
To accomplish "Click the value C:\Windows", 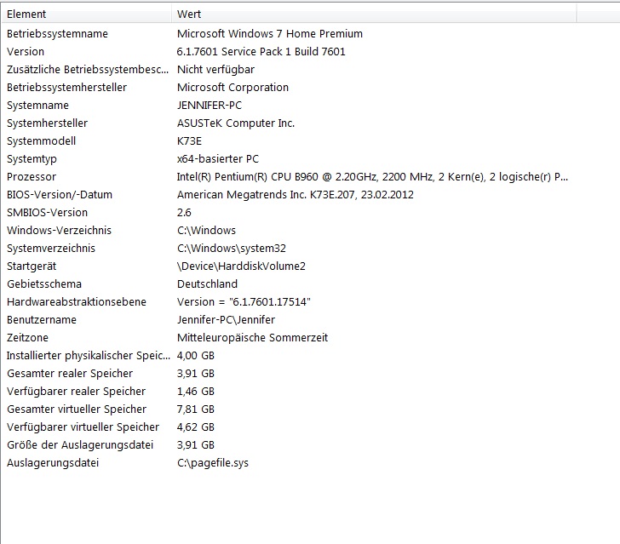I will [206, 230].
